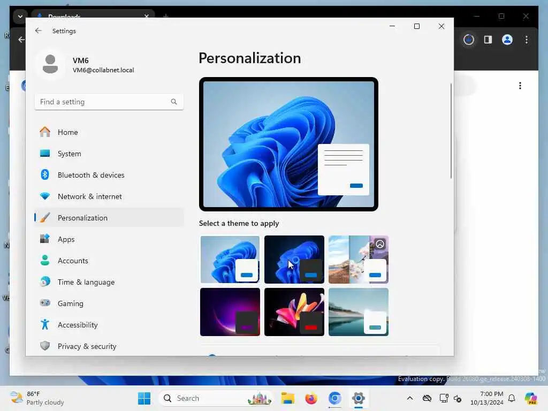
Task: Open the notifications bell
Action: pyautogui.click(x=512, y=398)
